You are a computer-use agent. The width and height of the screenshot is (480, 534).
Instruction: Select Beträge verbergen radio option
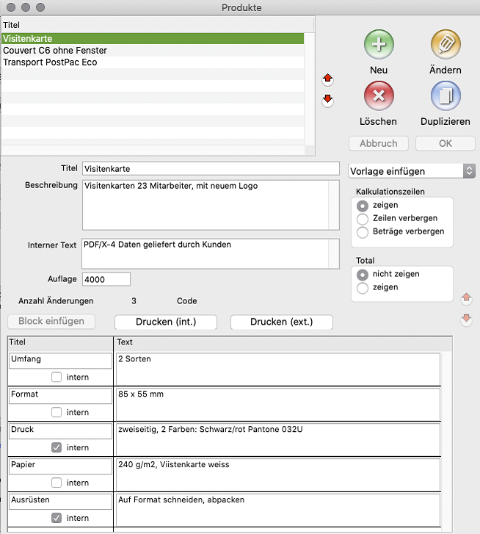362,232
